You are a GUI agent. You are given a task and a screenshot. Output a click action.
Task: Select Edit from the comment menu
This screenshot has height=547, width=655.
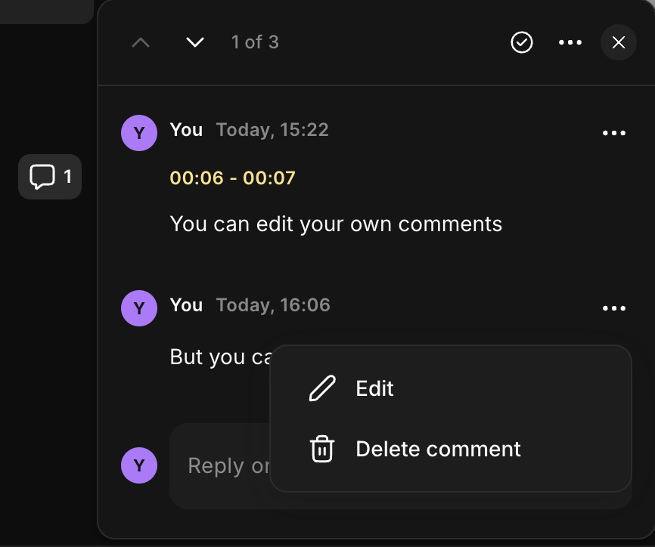click(x=374, y=388)
